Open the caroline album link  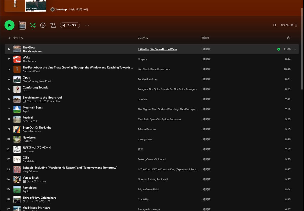(142, 99)
